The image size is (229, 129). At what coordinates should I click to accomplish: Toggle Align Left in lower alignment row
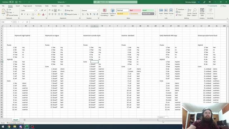[x=50, y=14]
